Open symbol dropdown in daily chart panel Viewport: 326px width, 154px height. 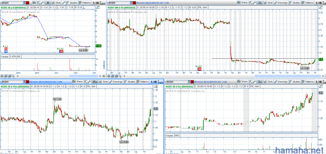[x=24, y=3]
